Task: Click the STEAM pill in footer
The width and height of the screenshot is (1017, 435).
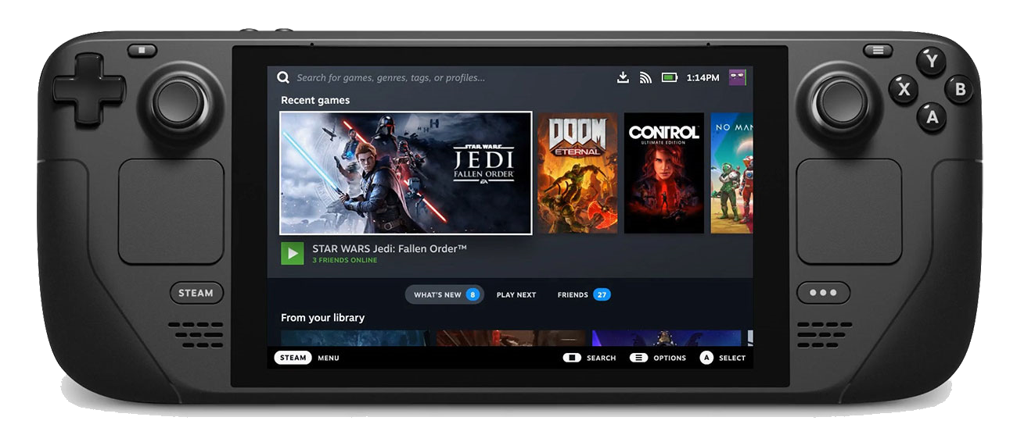Action: tap(293, 358)
